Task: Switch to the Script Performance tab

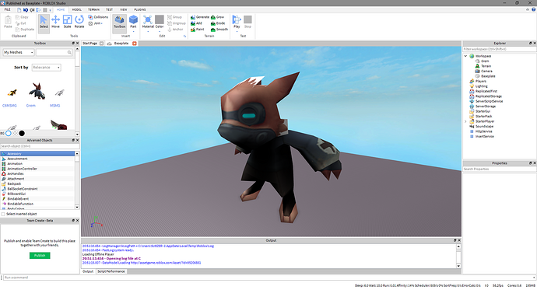Action: 111,271
